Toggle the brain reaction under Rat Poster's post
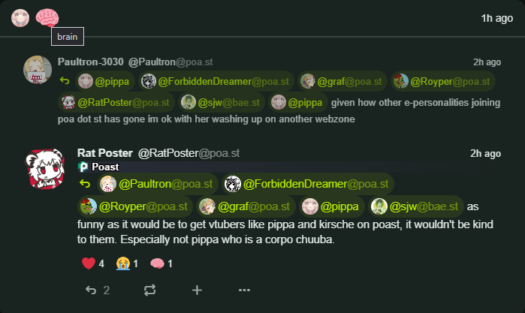 [x=161, y=263]
